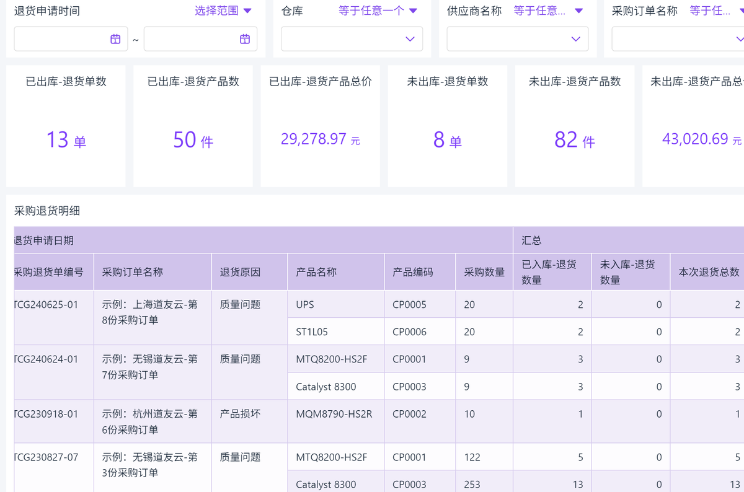This screenshot has width=744, height=492.
Task: Click the 本次退货总数 column header
Action: 709,271
